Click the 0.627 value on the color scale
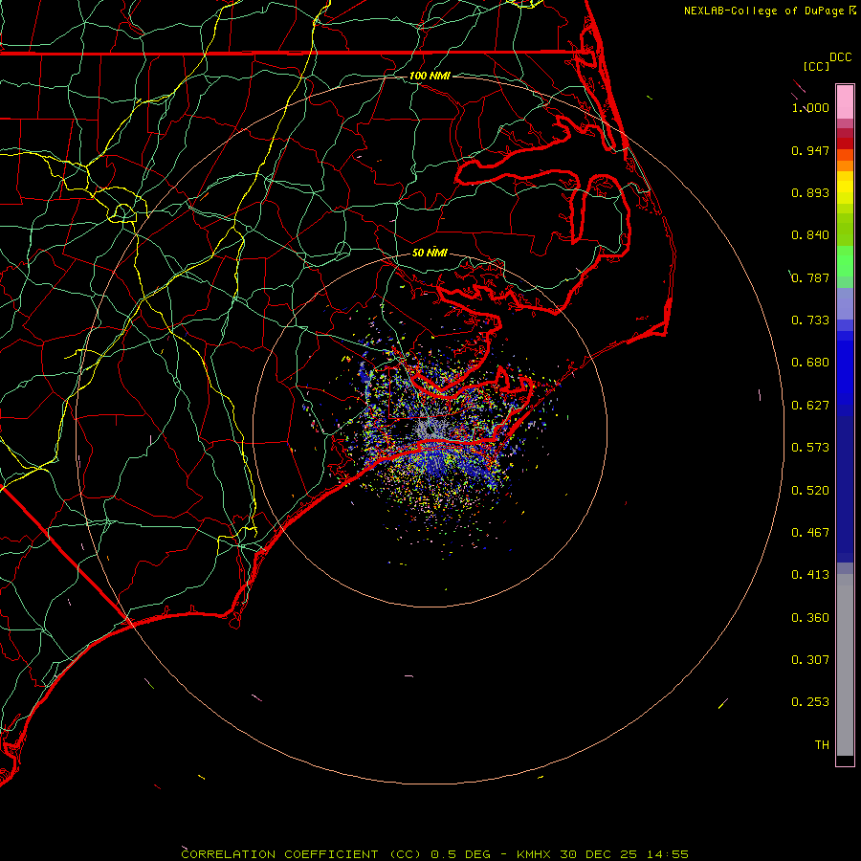The image size is (861, 861). [x=810, y=406]
